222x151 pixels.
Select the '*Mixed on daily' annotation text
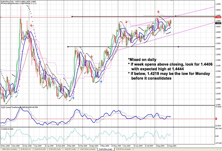click(x=142, y=59)
